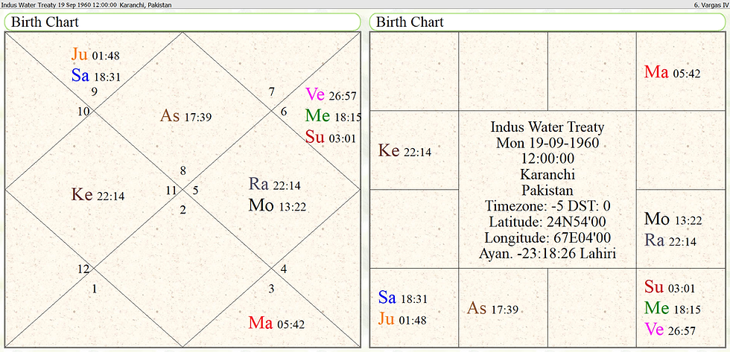Select Ju 01:48 in the right square chart
This screenshot has width=730, height=352.
[x=402, y=319]
